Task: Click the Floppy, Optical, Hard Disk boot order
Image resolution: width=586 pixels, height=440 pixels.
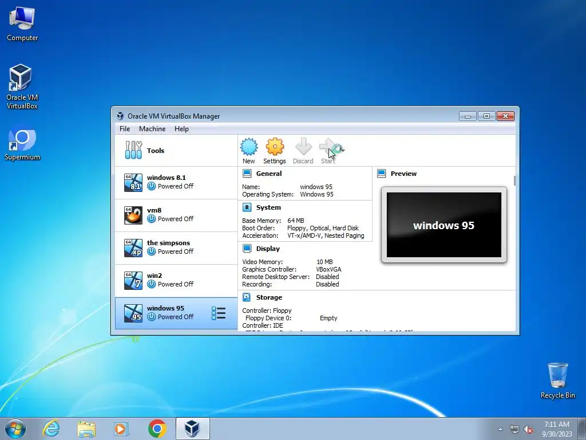Action: point(323,228)
